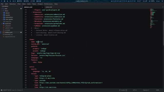
Task: Click the 139 updates indicator
Action: [33, 1]
